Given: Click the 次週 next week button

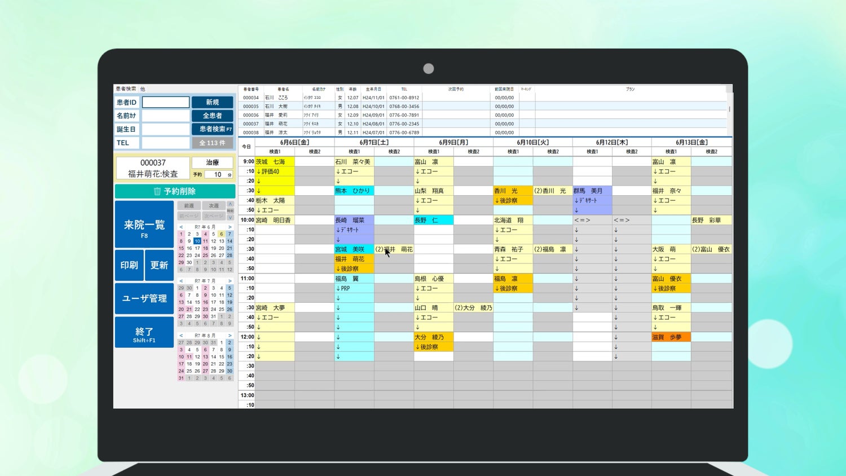Looking at the screenshot, I should click(214, 206).
